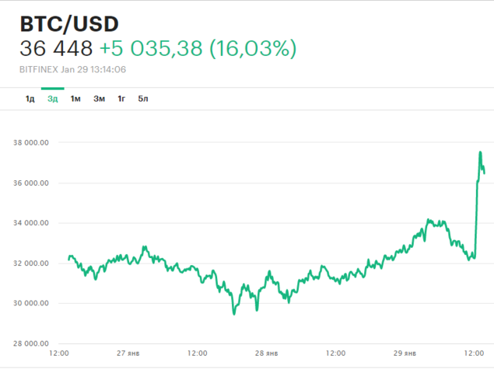Switch to the 1м time range
Viewport: 494px width, 373px height.
[x=75, y=99]
